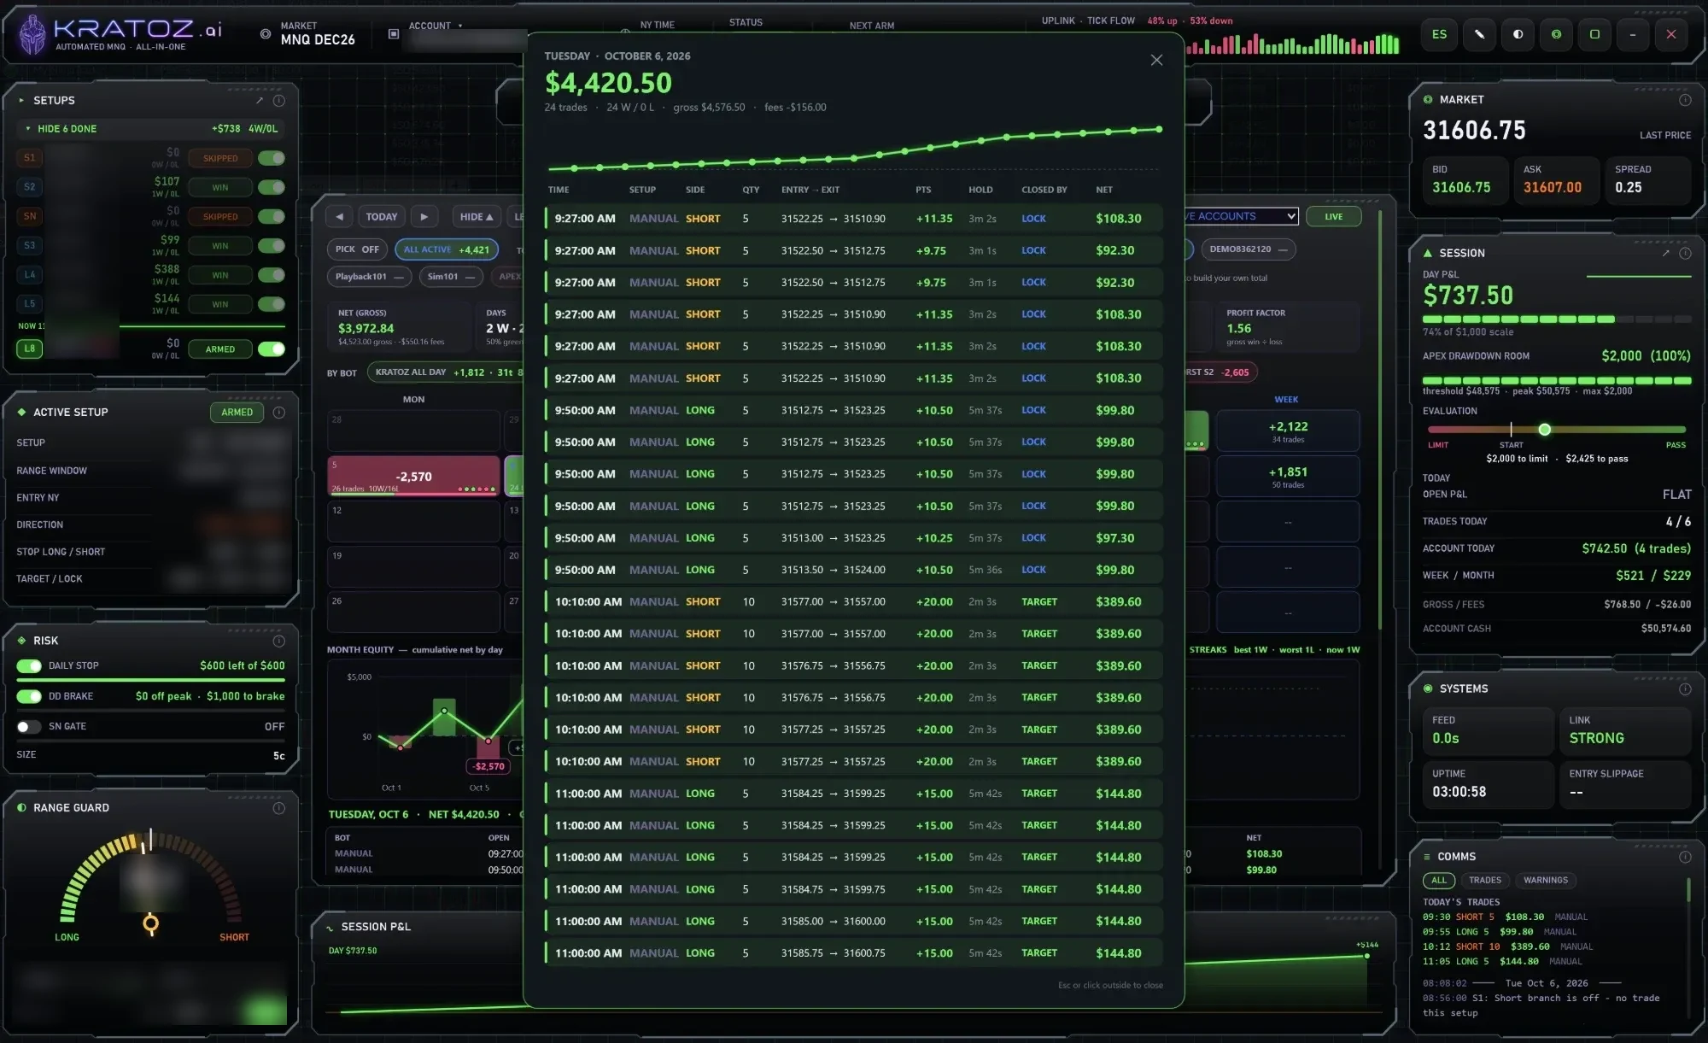Click the green square icon in top bar
The width and height of the screenshot is (1708, 1043).
click(1594, 34)
